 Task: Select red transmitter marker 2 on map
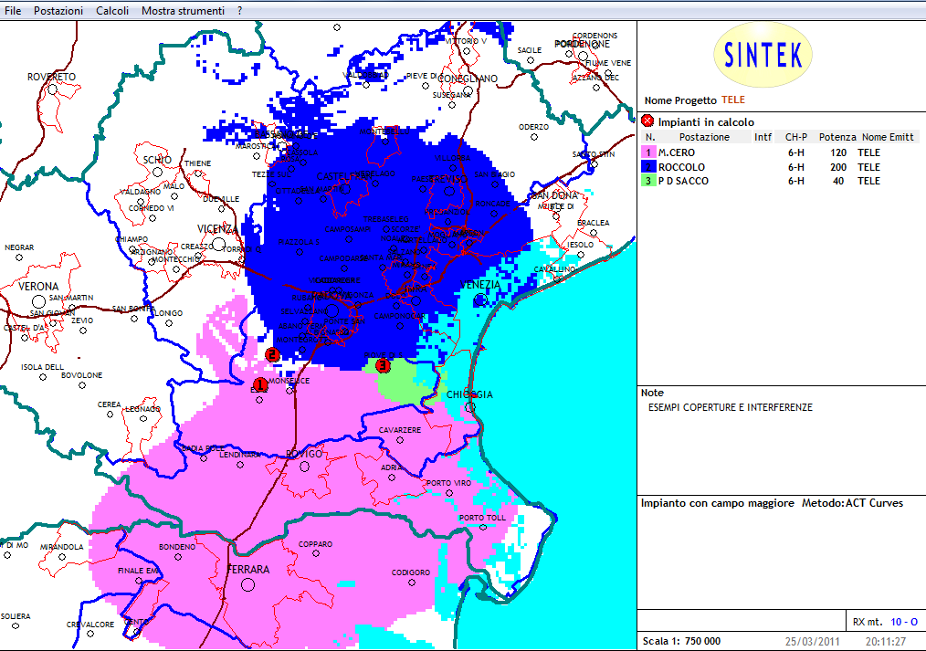click(x=271, y=354)
